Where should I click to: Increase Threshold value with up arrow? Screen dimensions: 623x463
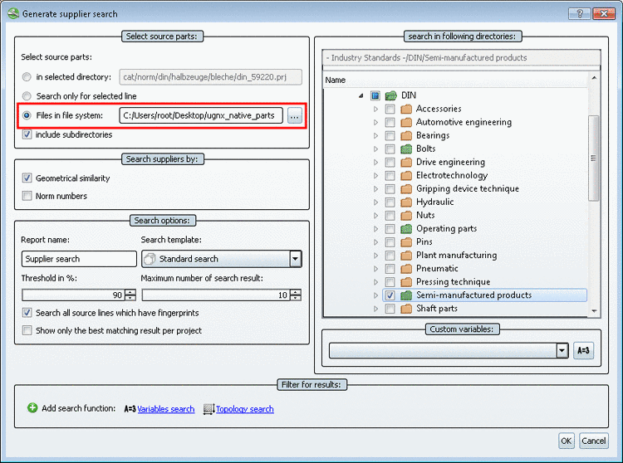[130, 292]
